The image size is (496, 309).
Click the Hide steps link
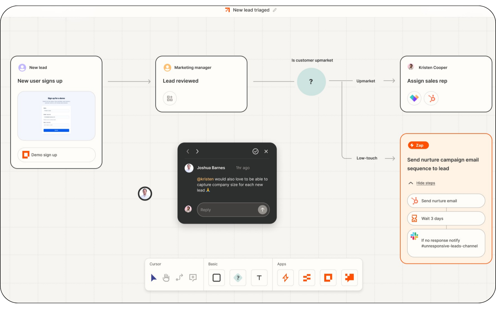pos(425,183)
